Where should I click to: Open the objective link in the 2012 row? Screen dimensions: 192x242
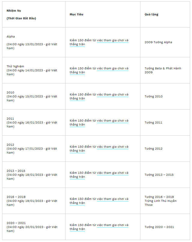(x=112, y=147)
